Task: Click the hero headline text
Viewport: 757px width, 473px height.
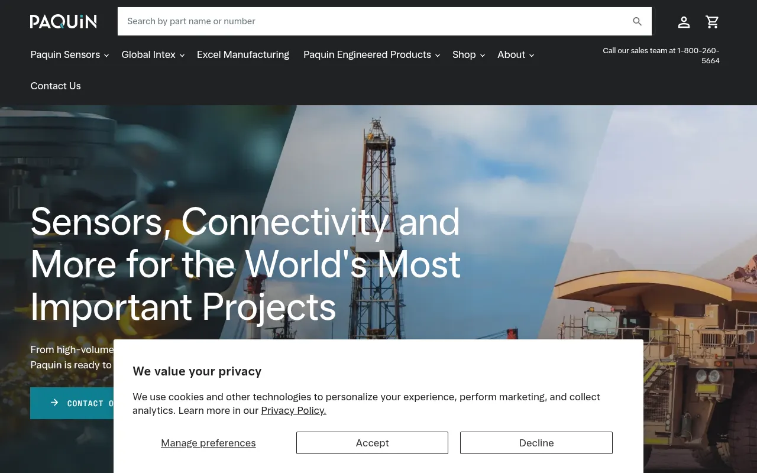Action: [x=245, y=264]
